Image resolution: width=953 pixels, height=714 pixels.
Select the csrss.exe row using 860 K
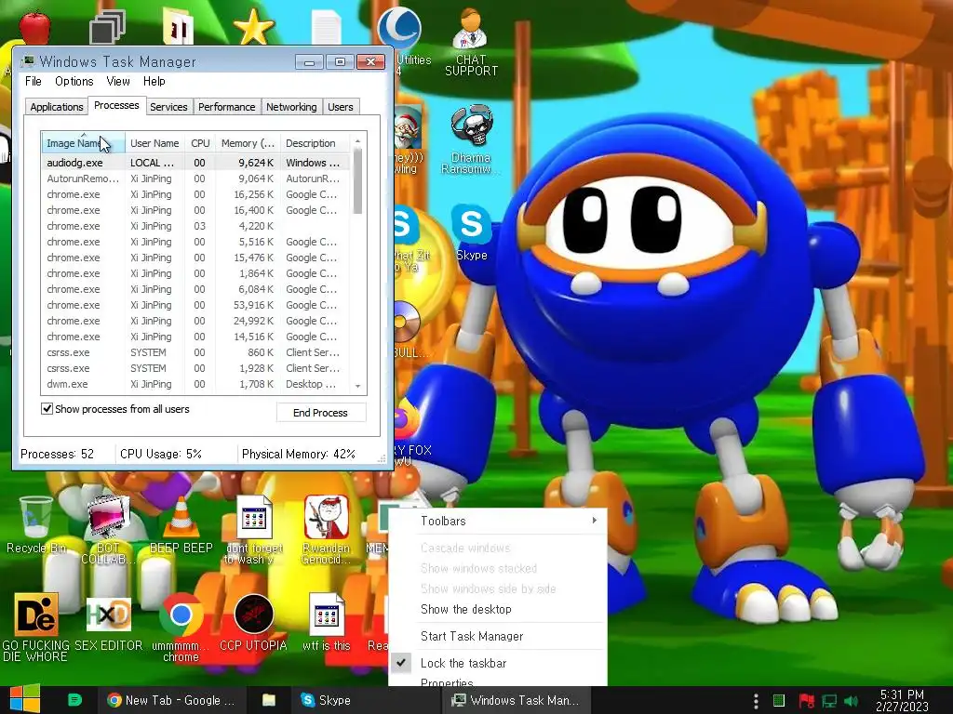pos(195,352)
